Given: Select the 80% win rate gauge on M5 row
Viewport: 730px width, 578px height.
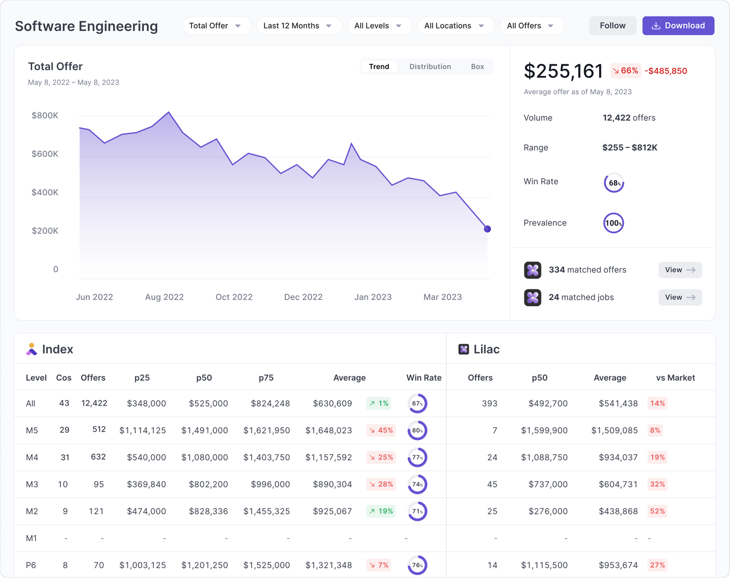Looking at the screenshot, I should pyautogui.click(x=417, y=430).
